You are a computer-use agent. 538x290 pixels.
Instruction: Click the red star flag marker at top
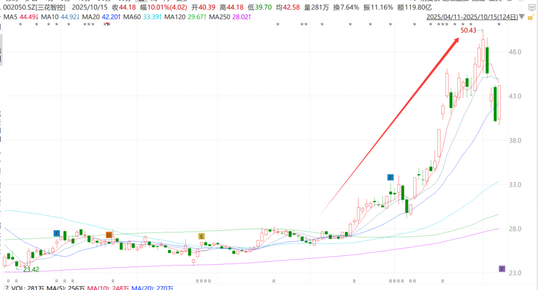coord(109,24)
